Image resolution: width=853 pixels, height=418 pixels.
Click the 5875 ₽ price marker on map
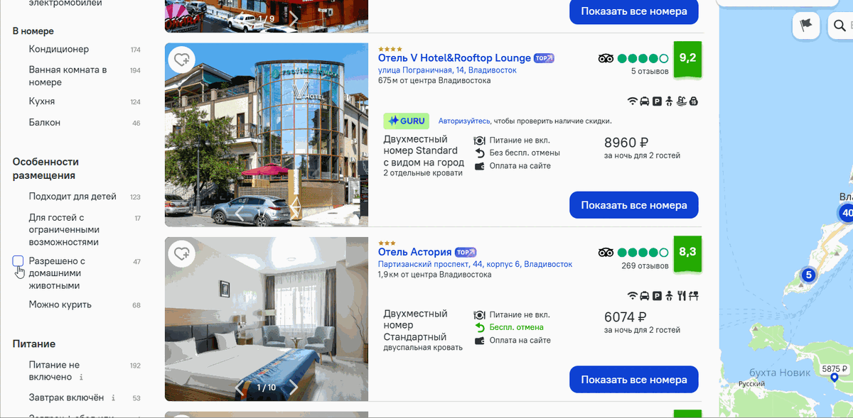click(835, 369)
